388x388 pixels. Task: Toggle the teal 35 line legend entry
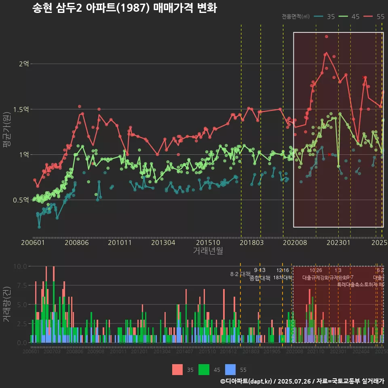(324, 17)
